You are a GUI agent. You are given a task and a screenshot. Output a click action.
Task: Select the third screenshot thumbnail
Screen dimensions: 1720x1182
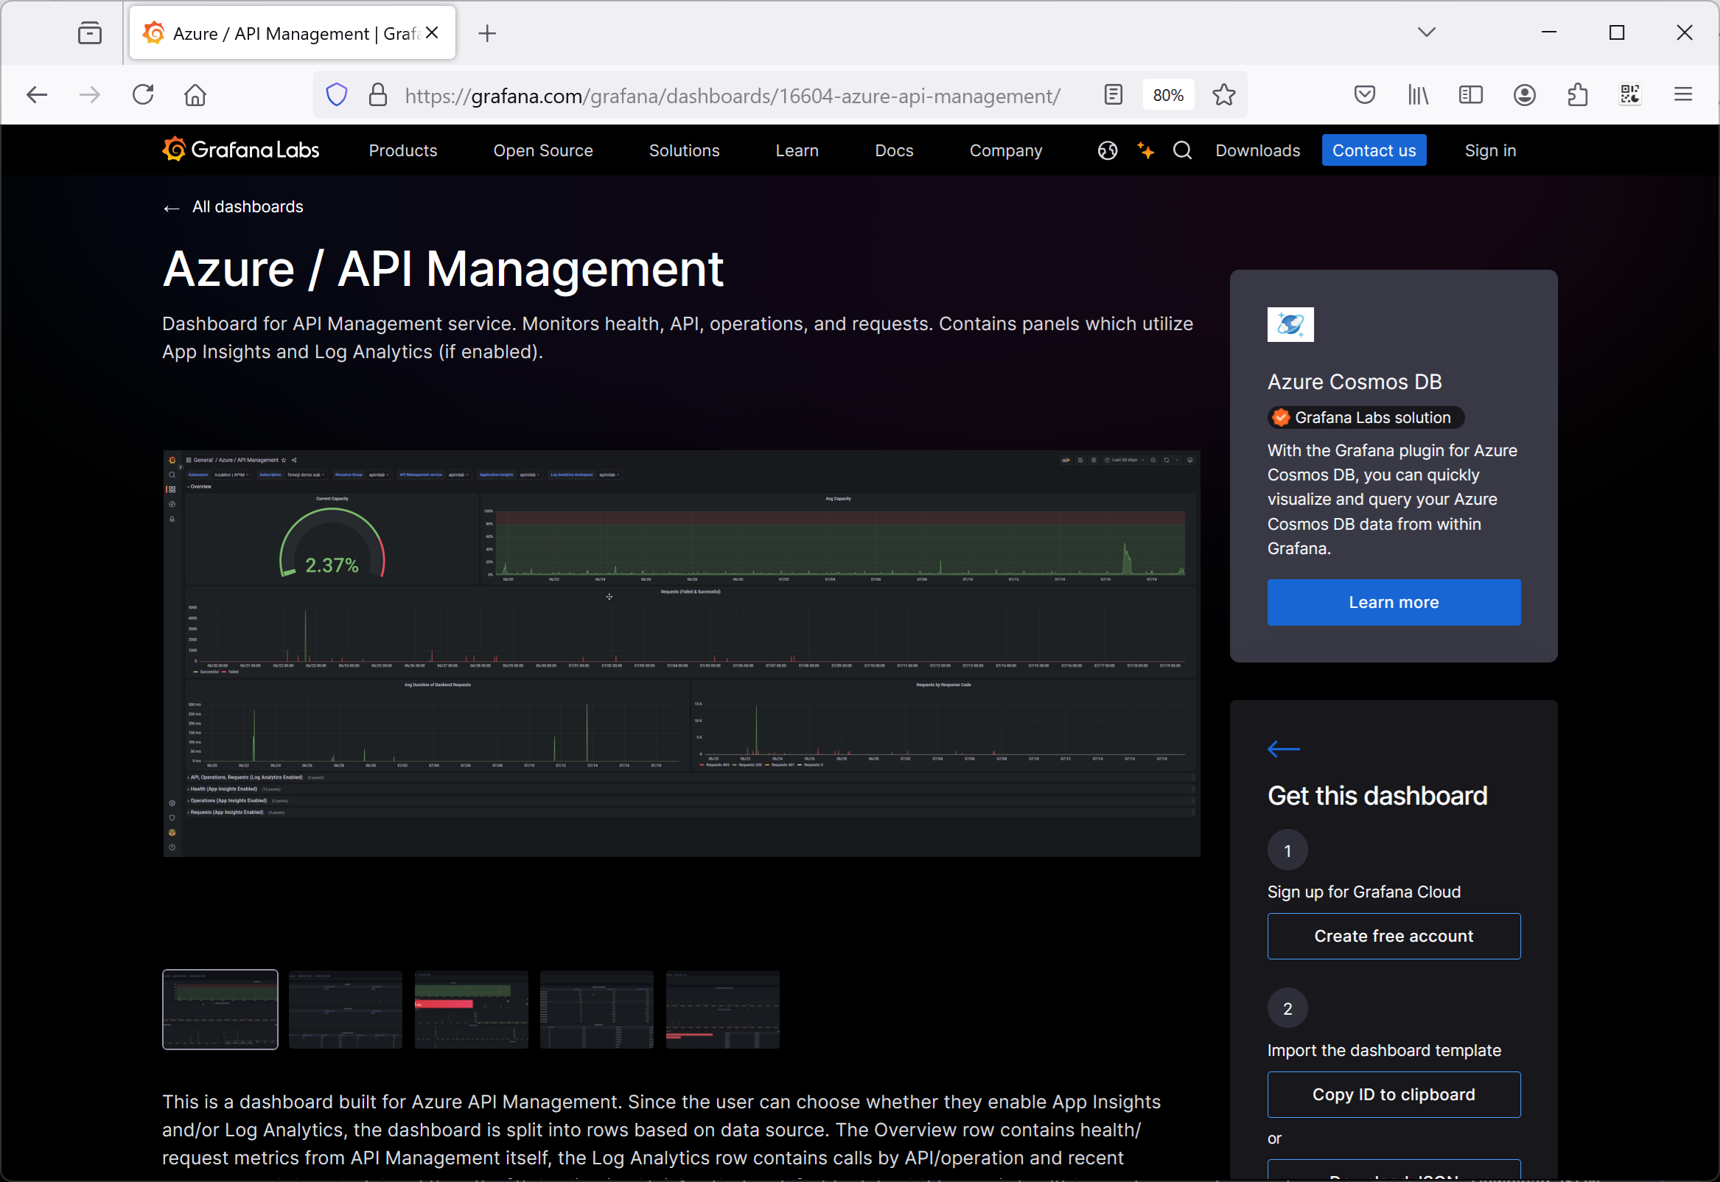pyautogui.click(x=471, y=1009)
